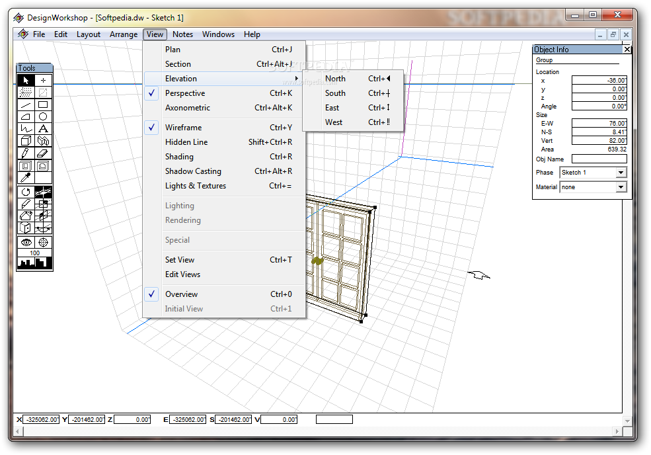Select the arched opening tool

coord(43,166)
